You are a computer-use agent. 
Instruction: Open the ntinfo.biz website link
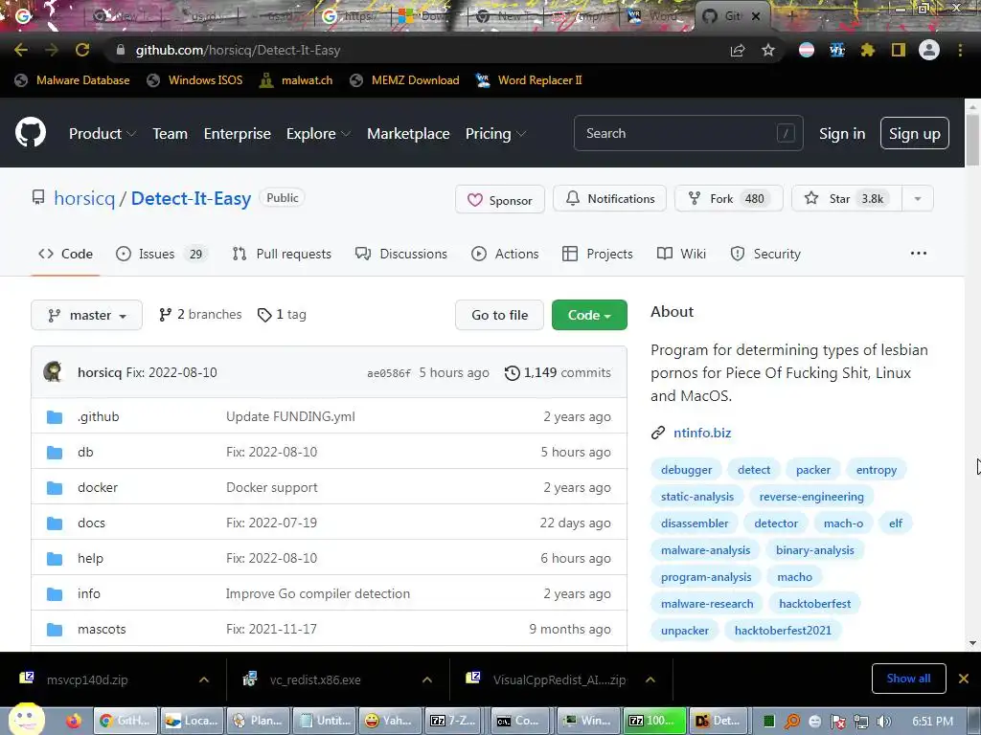[702, 433]
